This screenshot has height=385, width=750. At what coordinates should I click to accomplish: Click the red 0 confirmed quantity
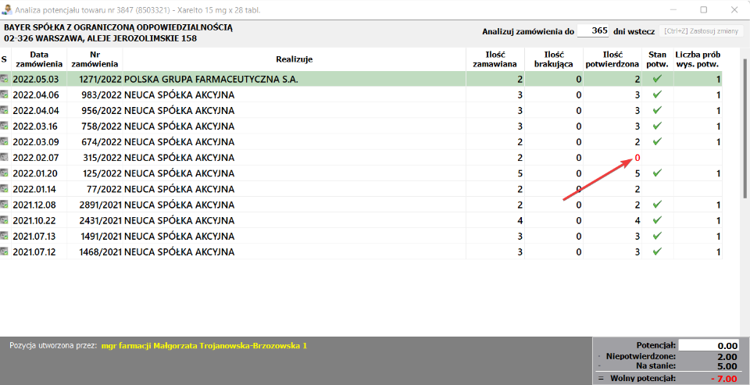(x=637, y=158)
